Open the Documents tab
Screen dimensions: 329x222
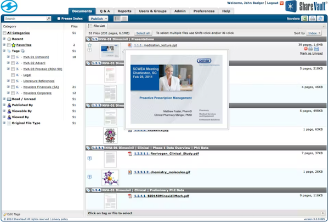(82, 11)
